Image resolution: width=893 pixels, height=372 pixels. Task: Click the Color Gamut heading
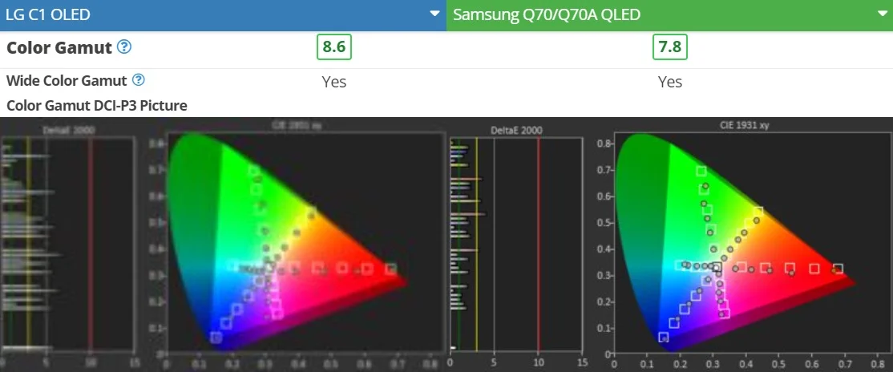click(x=59, y=48)
